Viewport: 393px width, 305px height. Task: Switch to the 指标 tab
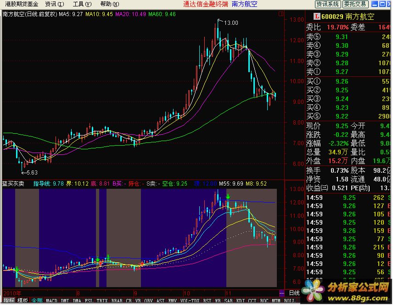click(x=9, y=300)
